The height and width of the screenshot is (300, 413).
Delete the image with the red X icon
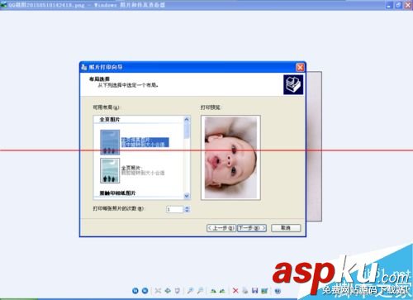click(x=235, y=291)
